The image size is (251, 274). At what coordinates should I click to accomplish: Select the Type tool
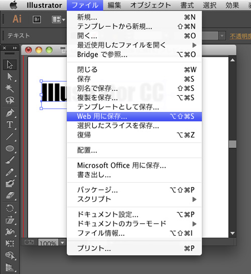tap(10, 125)
